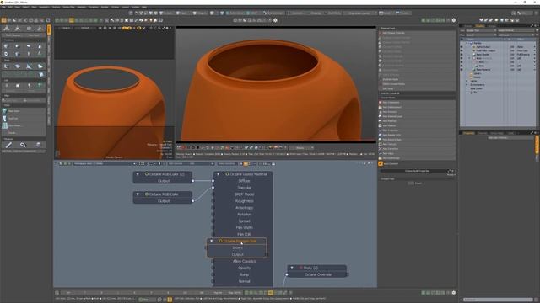Open the Help menu
Screen dimensions: 540x303
click(x=144, y=7)
